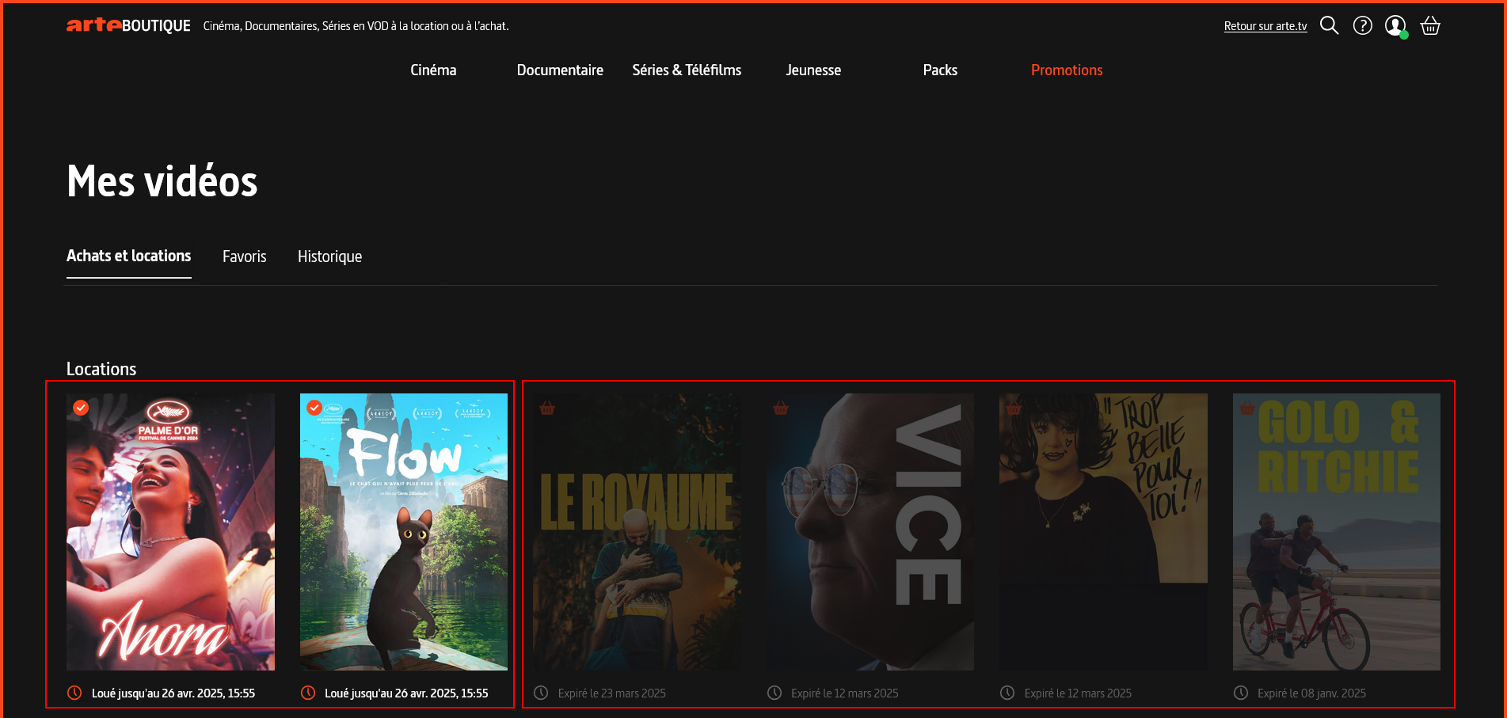Open the Packs menu
This screenshot has height=718, width=1507.
pos(940,70)
